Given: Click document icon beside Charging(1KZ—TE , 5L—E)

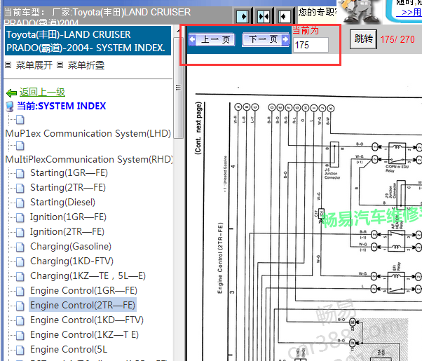Looking at the screenshot, I should [20, 277].
